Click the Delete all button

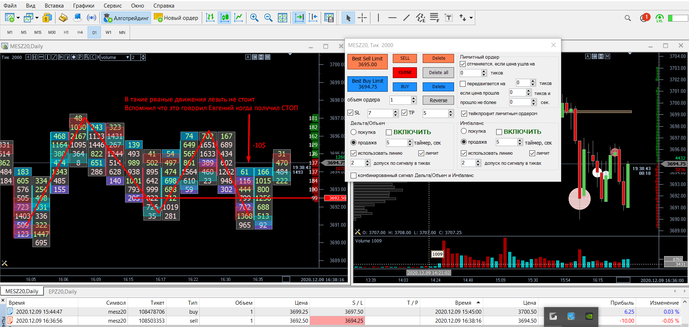pos(439,73)
